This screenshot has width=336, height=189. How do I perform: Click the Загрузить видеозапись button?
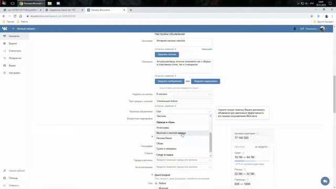(205, 81)
